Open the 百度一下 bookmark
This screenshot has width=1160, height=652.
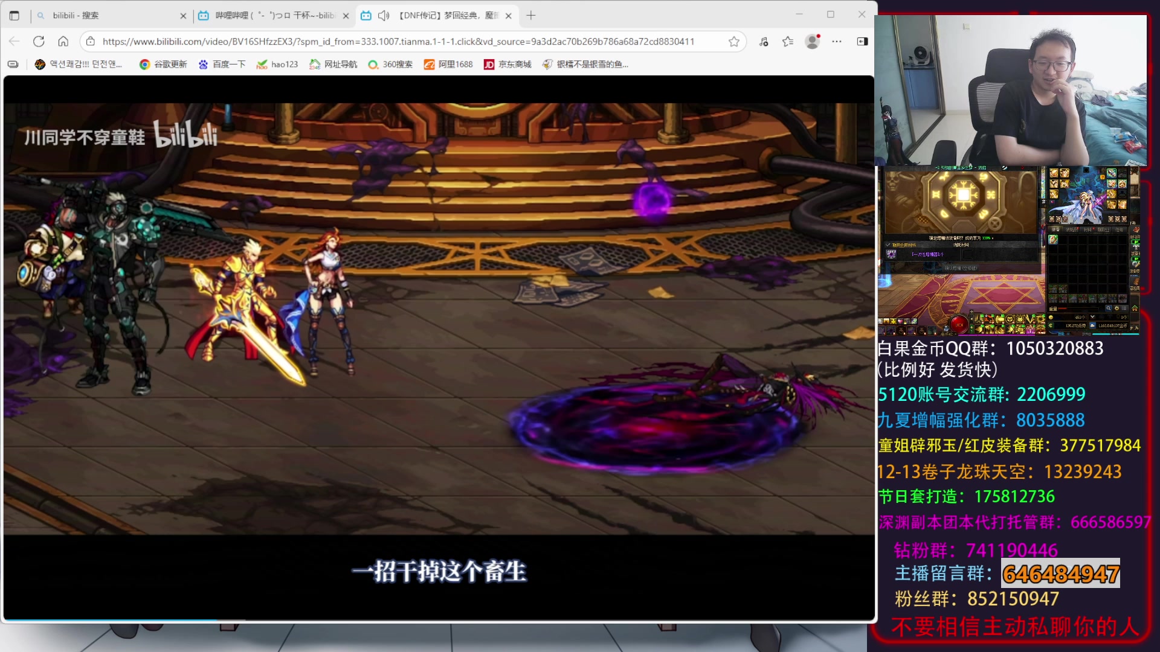tap(222, 64)
